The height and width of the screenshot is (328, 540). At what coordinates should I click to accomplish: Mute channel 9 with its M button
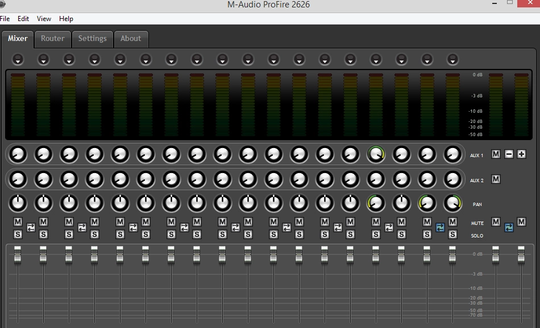[x=222, y=222]
